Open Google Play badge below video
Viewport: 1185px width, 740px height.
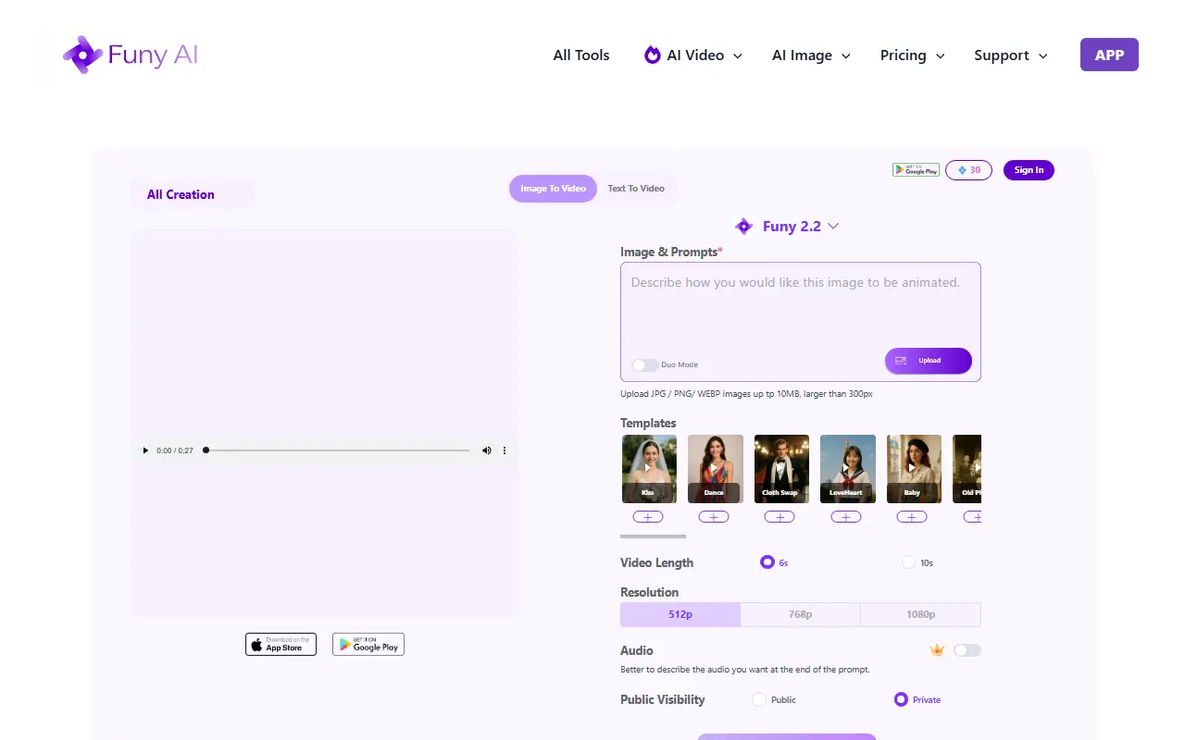click(368, 645)
